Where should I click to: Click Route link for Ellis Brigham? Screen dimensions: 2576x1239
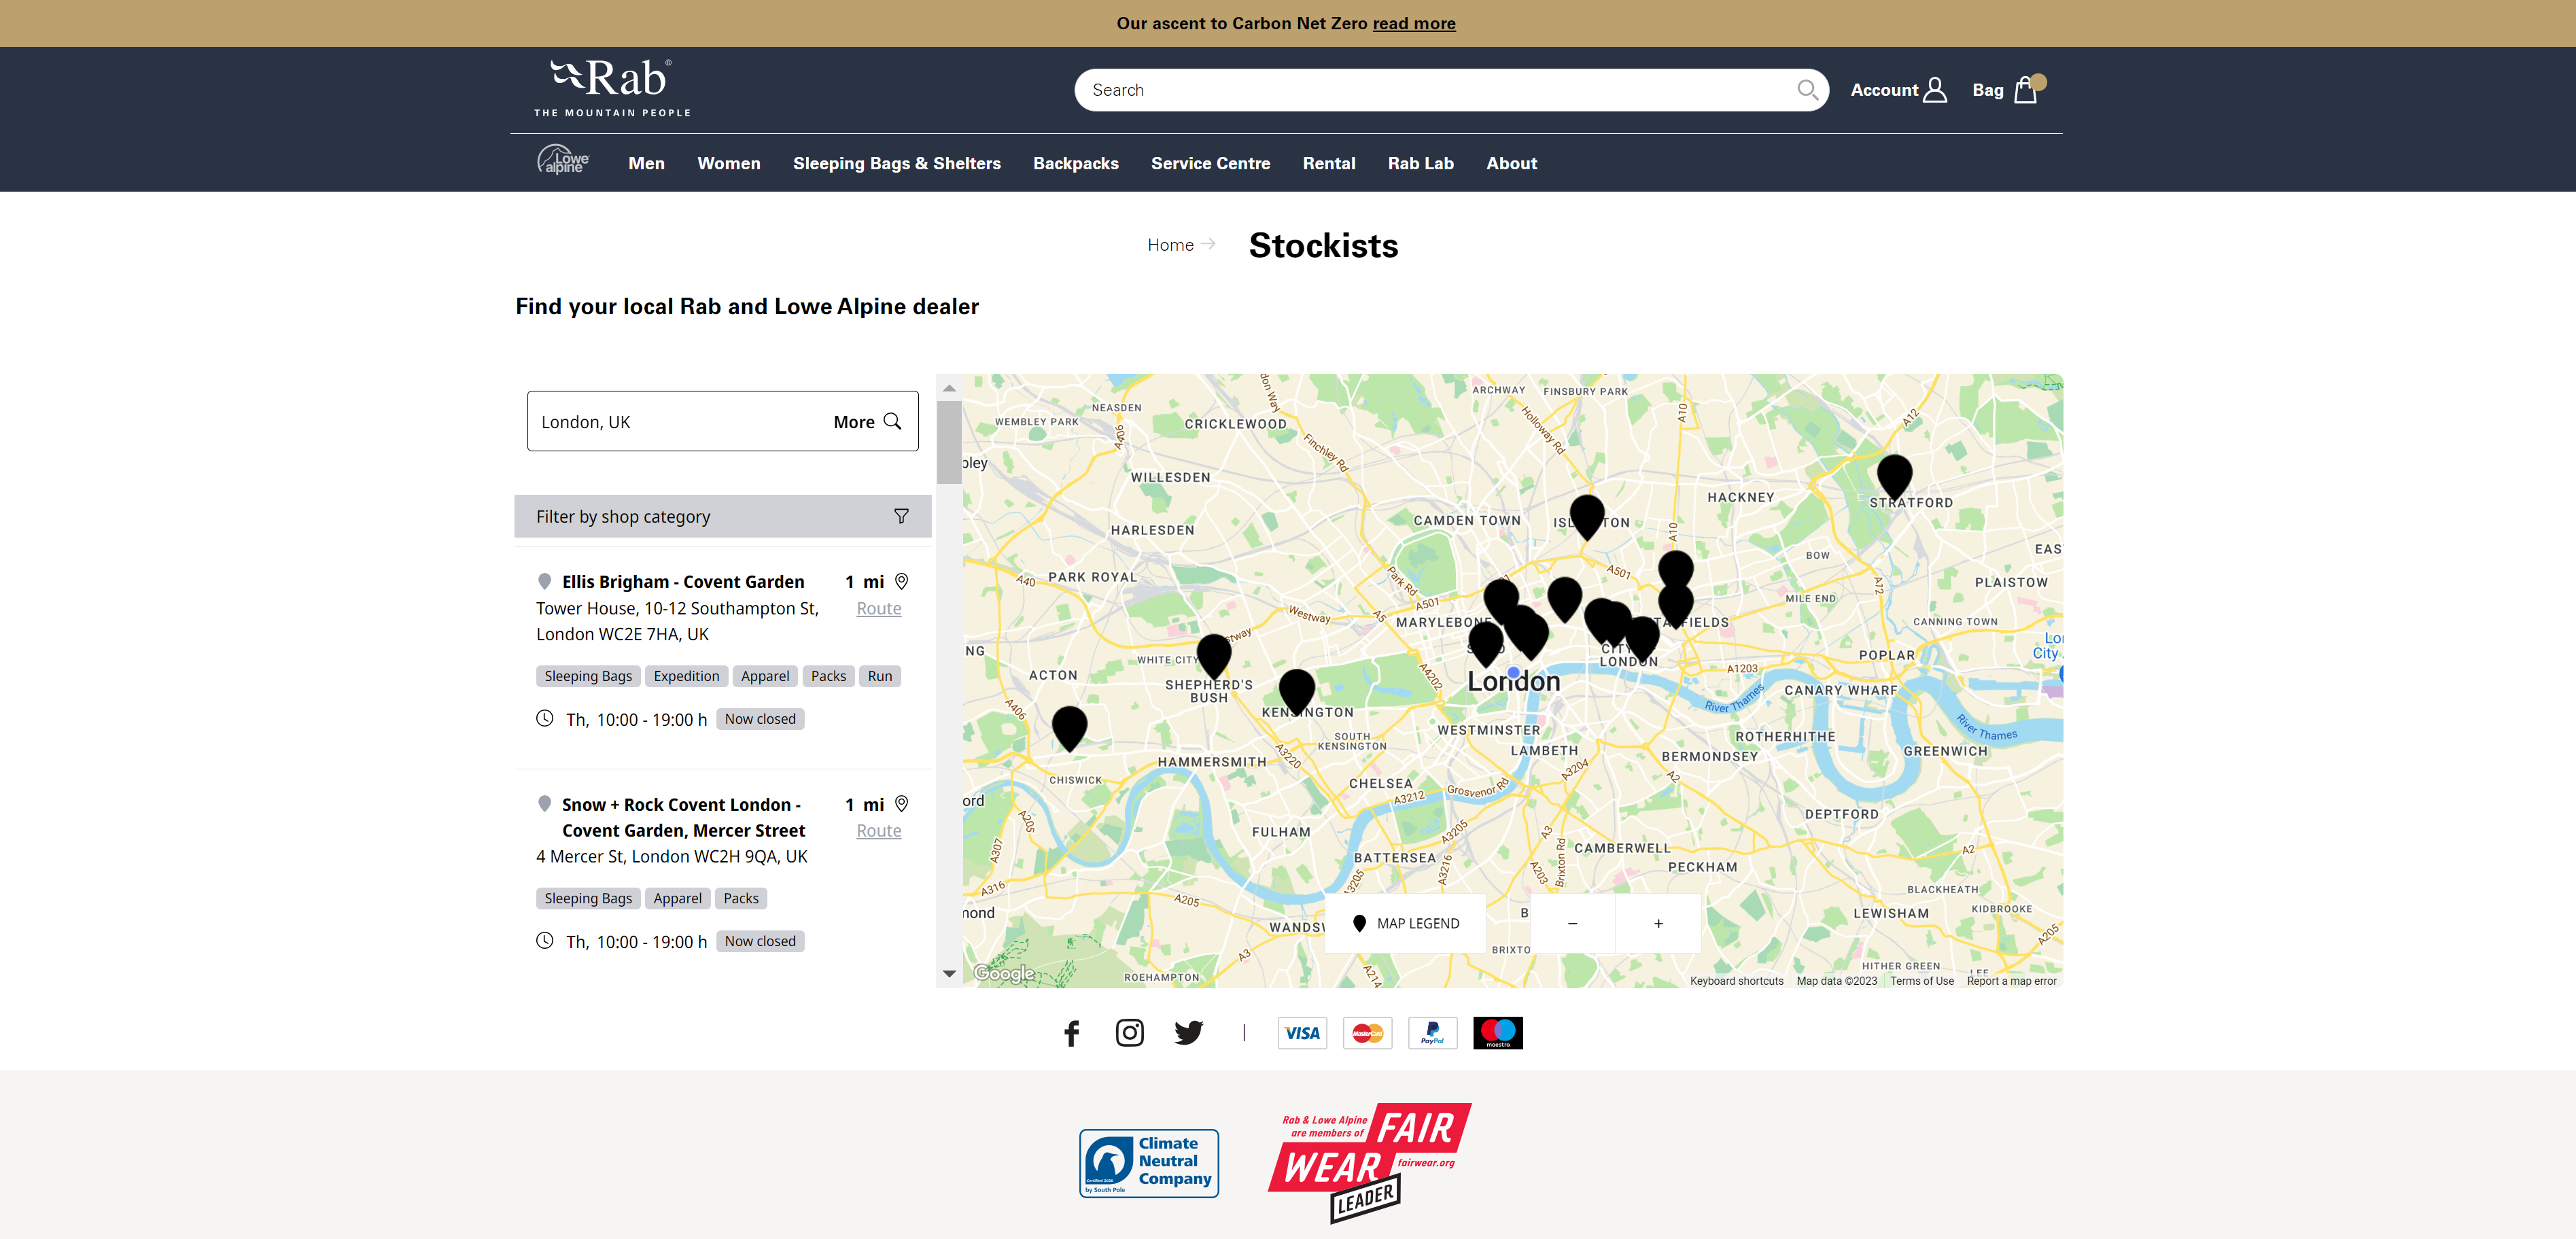(878, 608)
